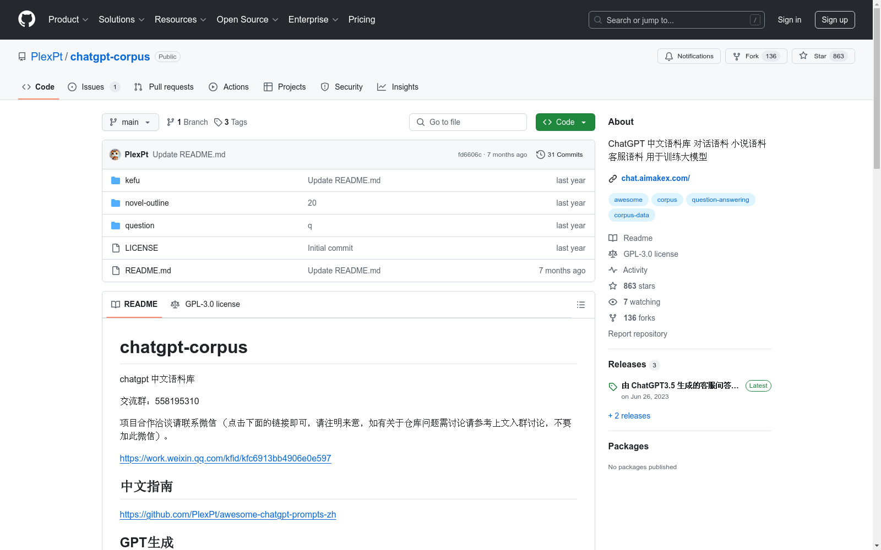Click PlexPt's avatar in commit row
The image size is (881, 550).
[115, 155]
